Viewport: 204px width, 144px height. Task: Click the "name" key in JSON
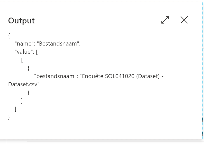tap(23, 44)
